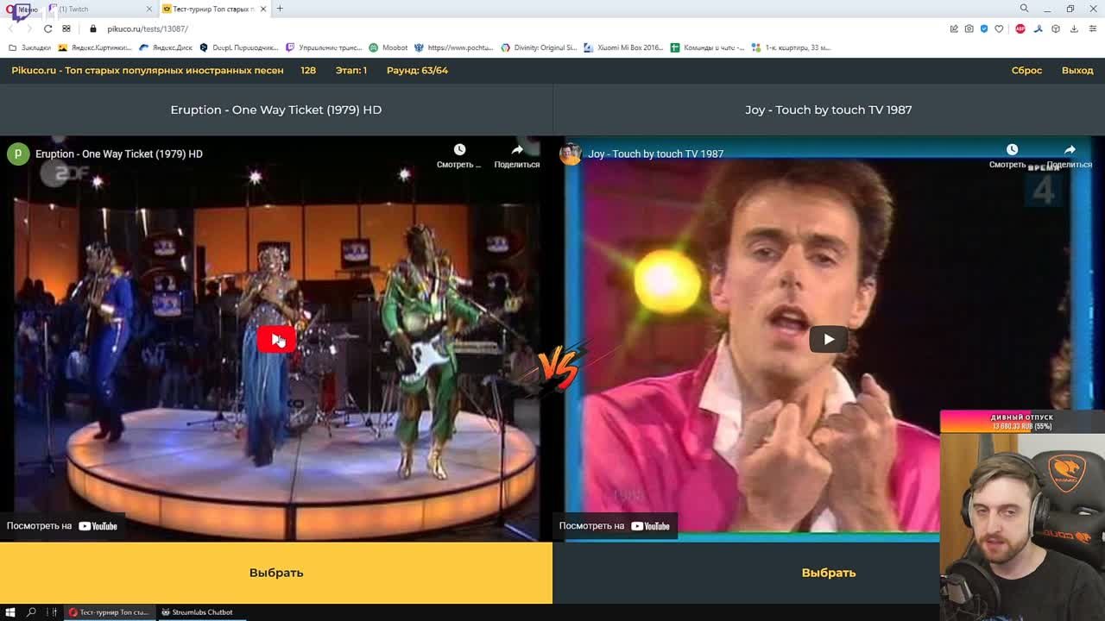Open the Яндекс.Картинки bookmark
Screen dimensions: 1105x621
95,47
